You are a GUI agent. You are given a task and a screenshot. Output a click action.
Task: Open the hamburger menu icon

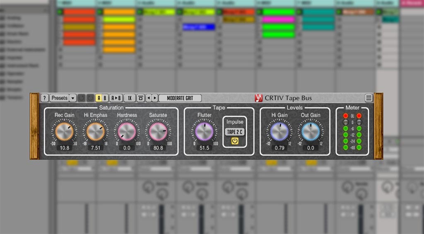point(369,98)
